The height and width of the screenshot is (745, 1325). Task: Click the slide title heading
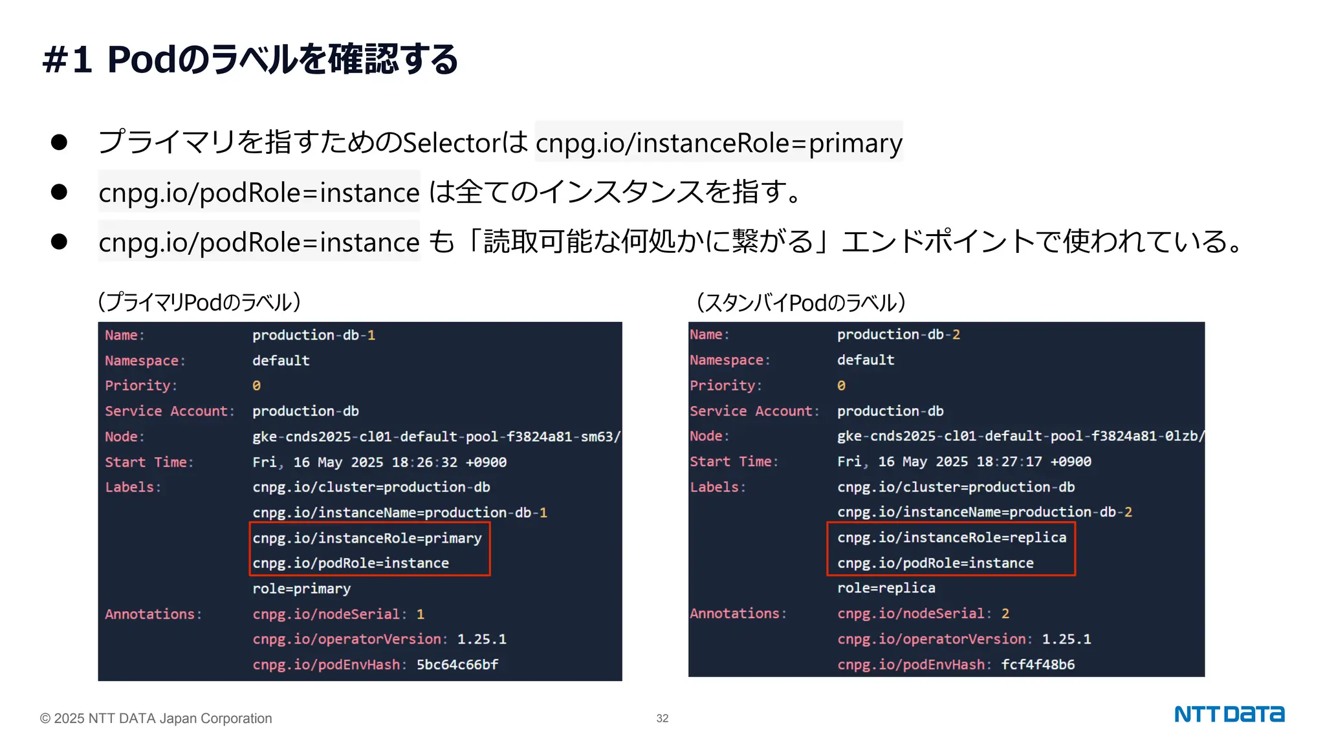coord(250,59)
